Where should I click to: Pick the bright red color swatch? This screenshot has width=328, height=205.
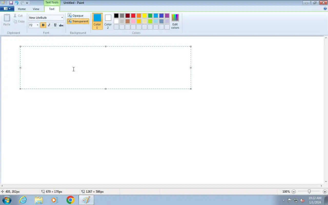[x=133, y=16]
